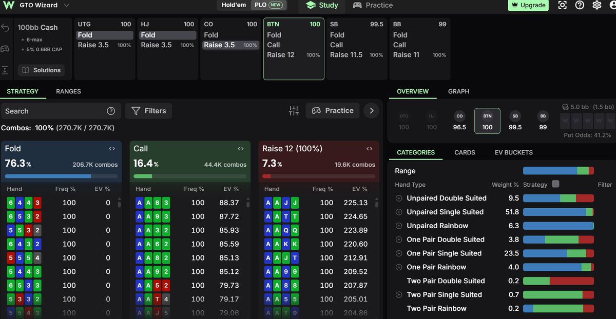Expand the Fold column arrows
This screenshot has height=319, width=616.
(x=112, y=149)
